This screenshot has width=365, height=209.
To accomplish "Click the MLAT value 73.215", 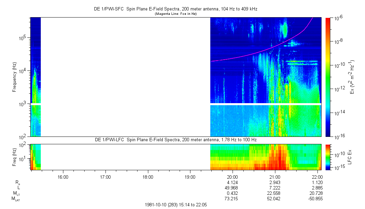I will click(x=233, y=199).
